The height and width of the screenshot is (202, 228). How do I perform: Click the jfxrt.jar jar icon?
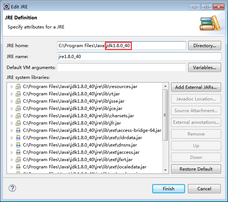coord(18,159)
